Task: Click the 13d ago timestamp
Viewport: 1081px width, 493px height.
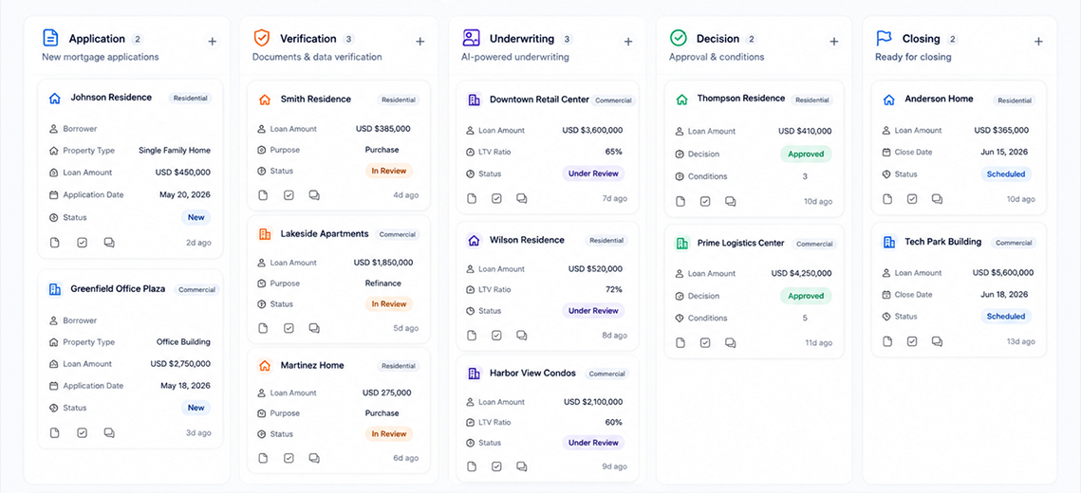Action: coord(1021,340)
